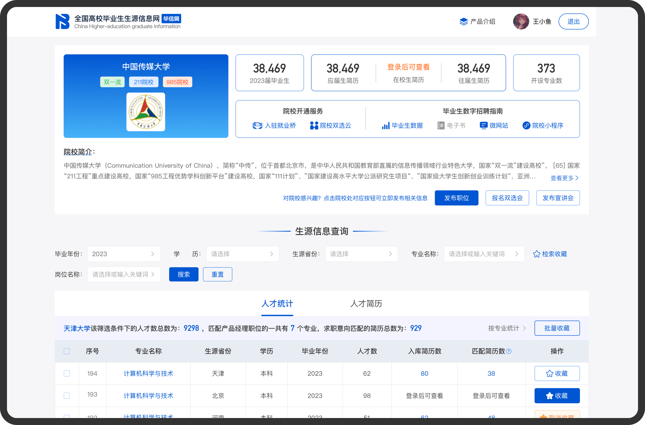Open the 专业名称 keyword dropdown
Screen dimensions: 645x425
click(x=484, y=254)
